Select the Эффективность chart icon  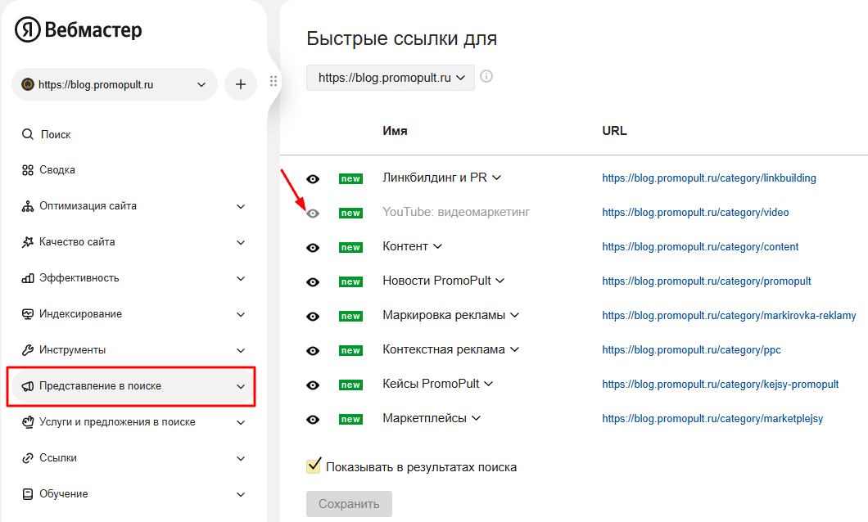(27, 278)
